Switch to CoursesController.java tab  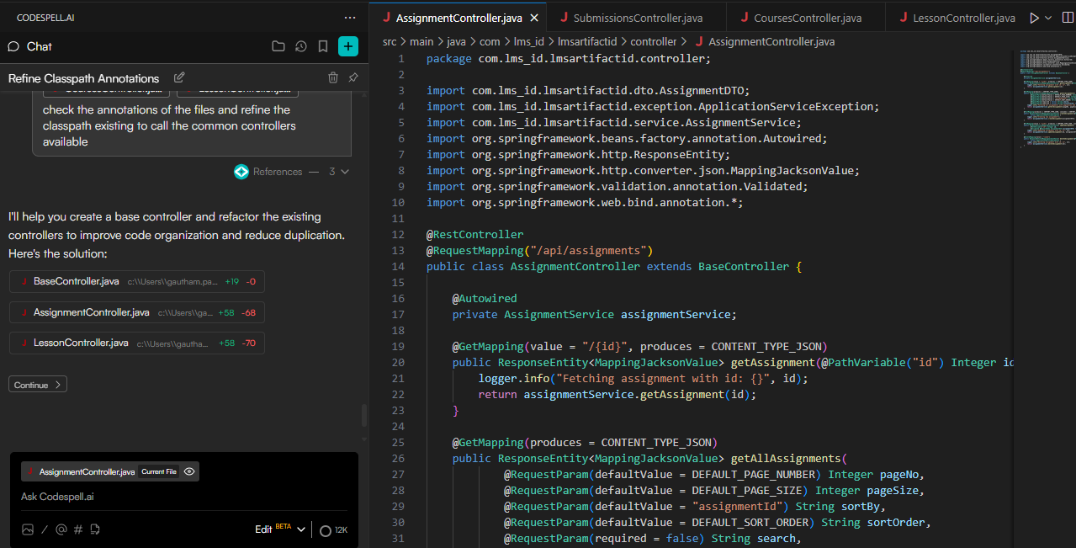tap(808, 18)
